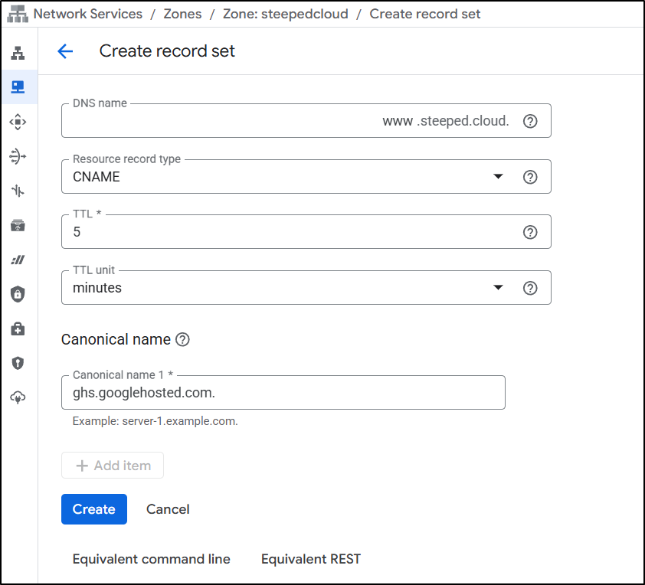This screenshot has height=585, width=645.
Task: Click into the Canonical name 1 field
Action: 283,393
